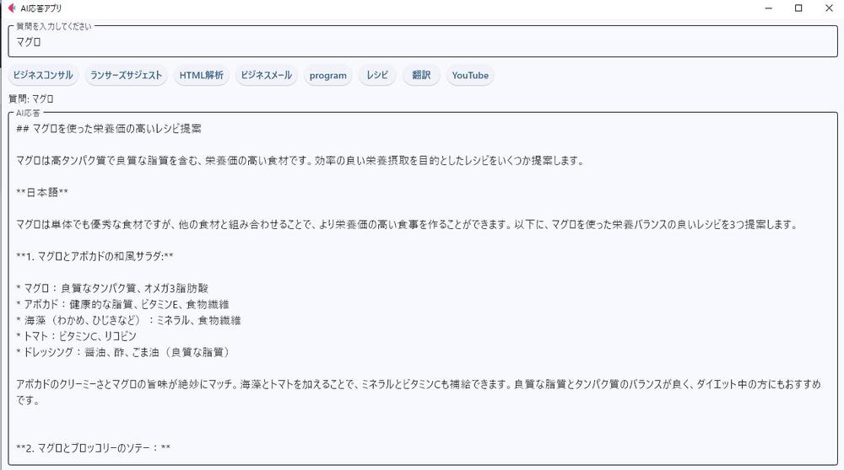Viewport: 844px width, 470px height.
Task: Click the question input field containing マグロ
Action: 423,42
